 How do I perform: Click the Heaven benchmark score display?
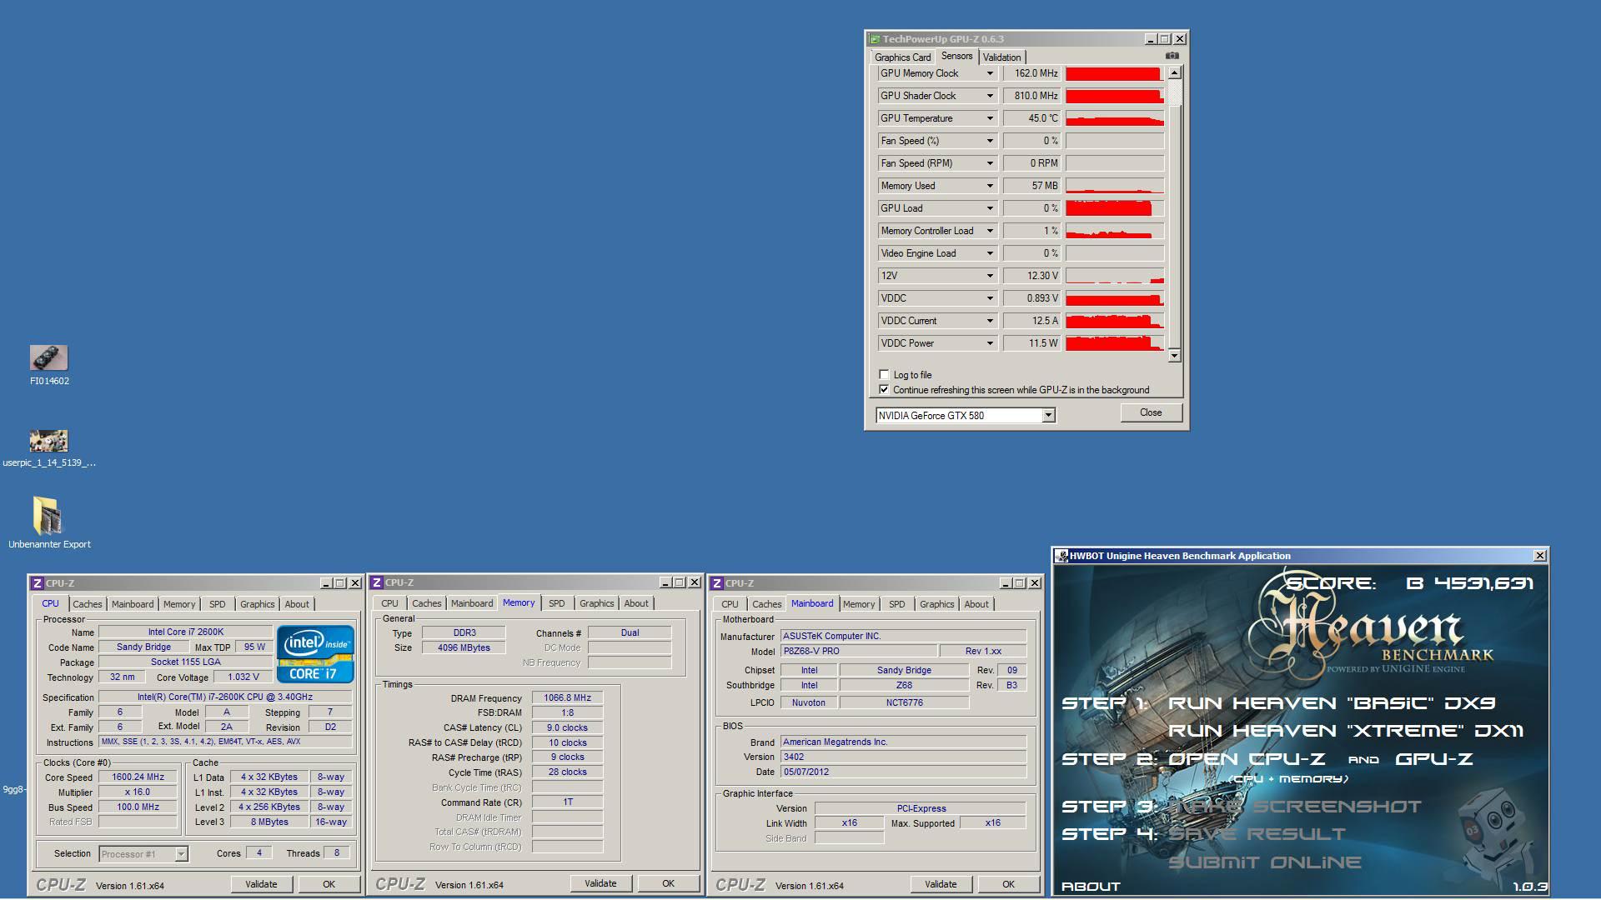[x=1409, y=583]
